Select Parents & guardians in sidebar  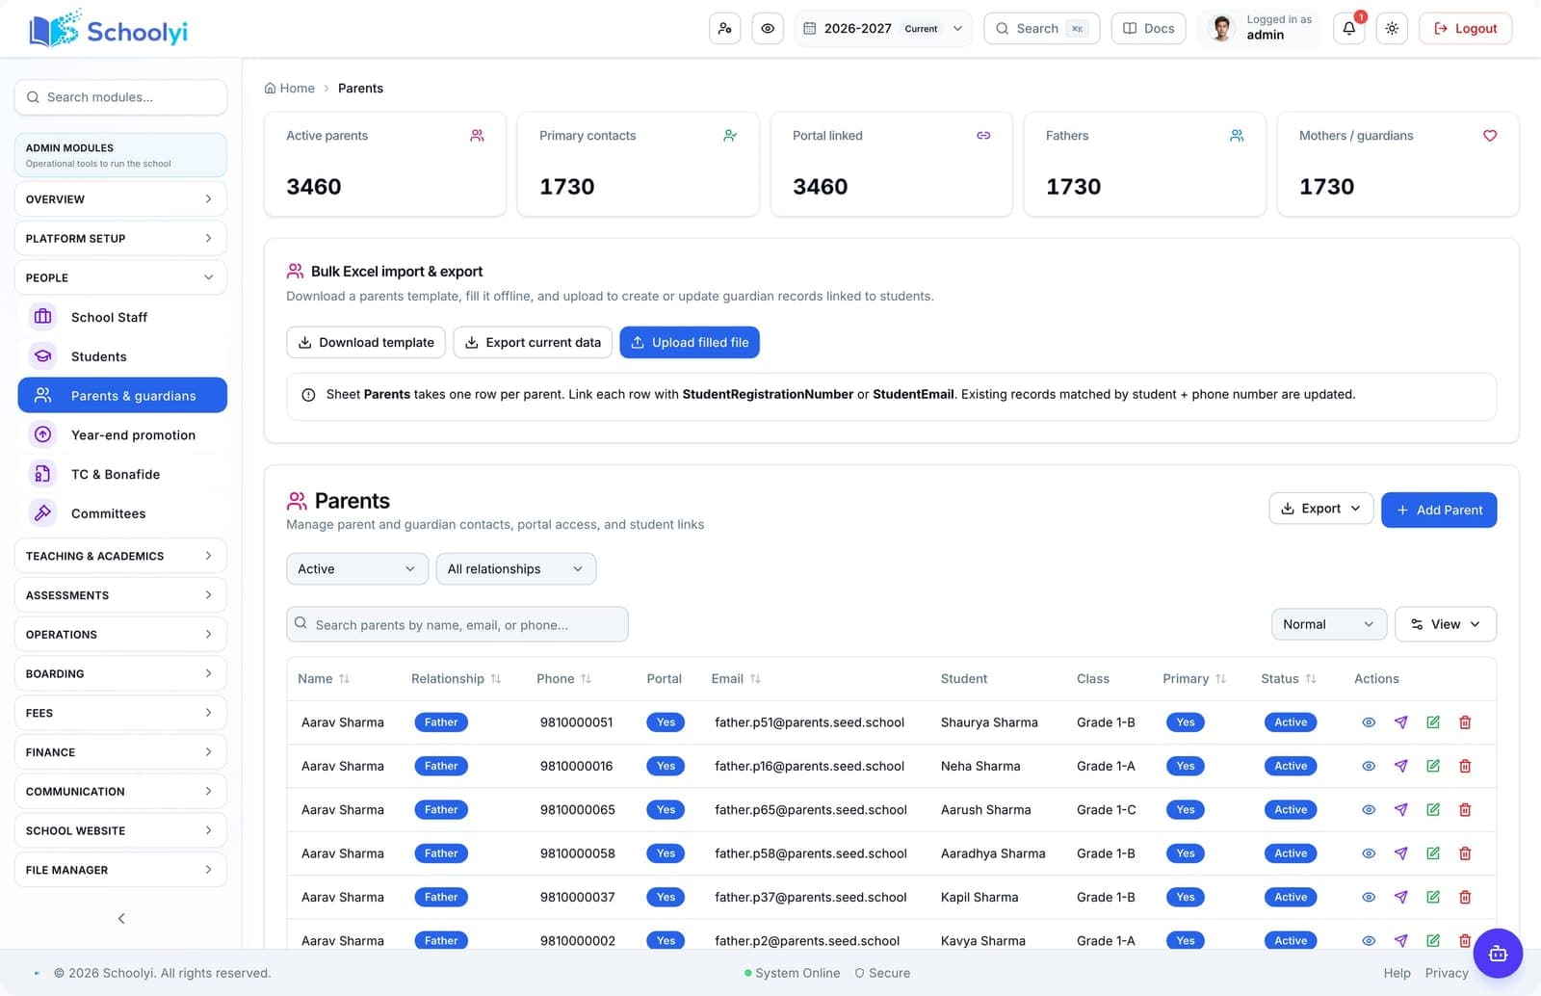coord(122,395)
